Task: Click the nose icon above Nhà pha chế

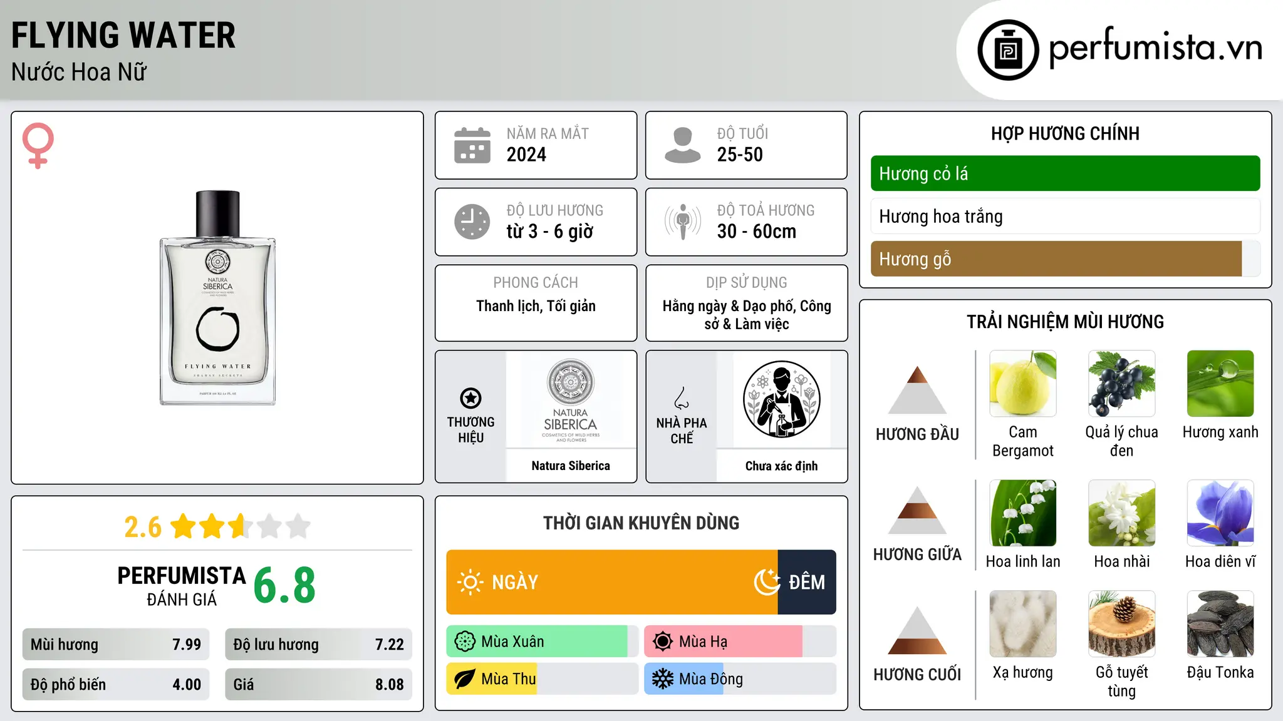Action: tap(682, 398)
